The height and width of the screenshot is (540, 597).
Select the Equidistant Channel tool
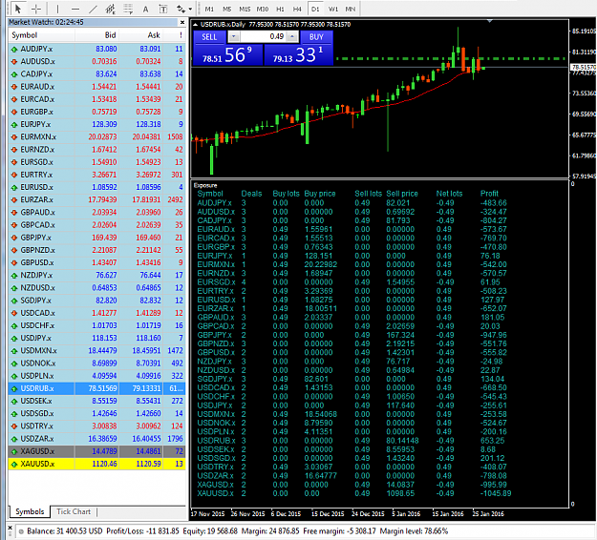click(x=111, y=9)
